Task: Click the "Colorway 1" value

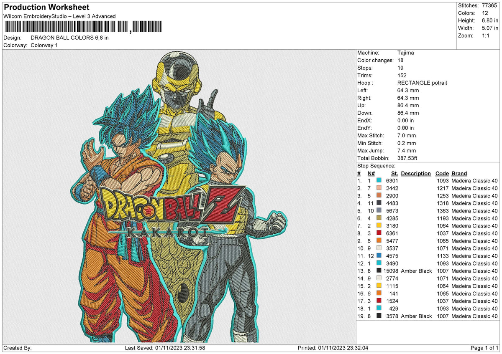Action: coord(44,45)
